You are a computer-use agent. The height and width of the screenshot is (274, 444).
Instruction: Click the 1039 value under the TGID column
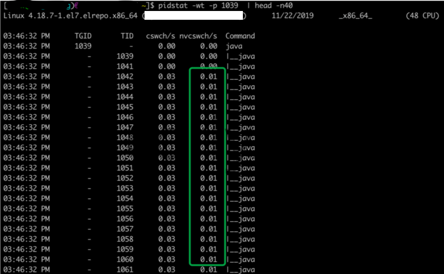[x=84, y=46]
